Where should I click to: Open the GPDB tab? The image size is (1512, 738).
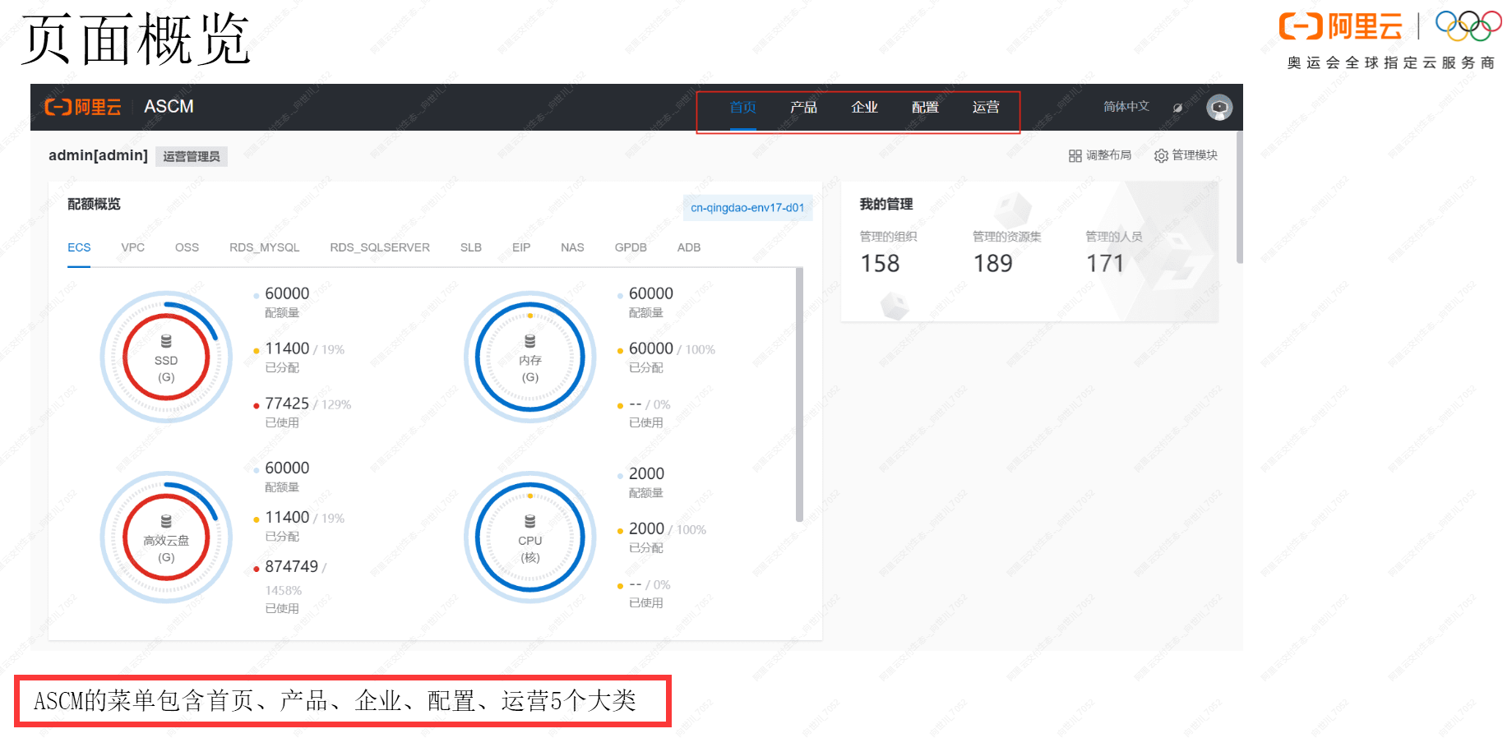pos(631,247)
